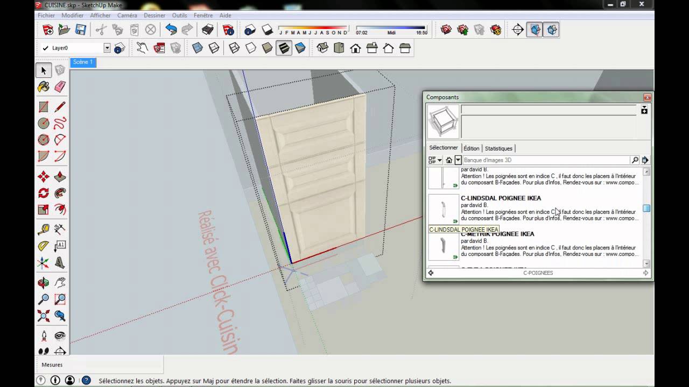This screenshot has height=387, width=689.
Task: Choose the Eraser tool
Action: point(60,87)
